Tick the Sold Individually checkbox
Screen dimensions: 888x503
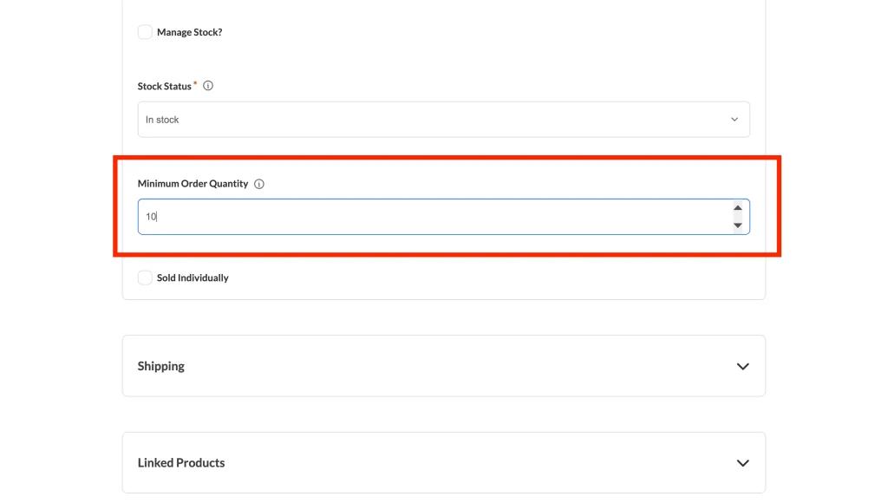tap(145, 278)
